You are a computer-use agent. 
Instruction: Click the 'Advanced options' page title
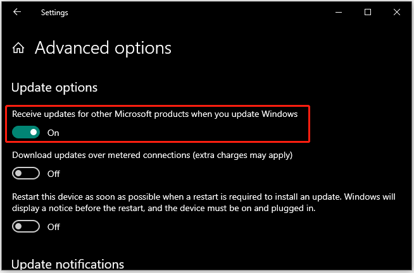pos(103,48)
